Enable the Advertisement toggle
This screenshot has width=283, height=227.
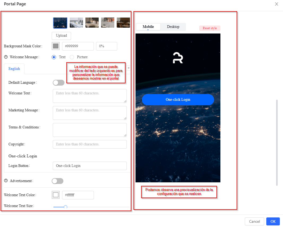point(58,181)
